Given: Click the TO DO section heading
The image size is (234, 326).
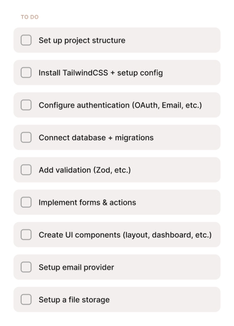Looking at the screenshot, I should point(30,17).
